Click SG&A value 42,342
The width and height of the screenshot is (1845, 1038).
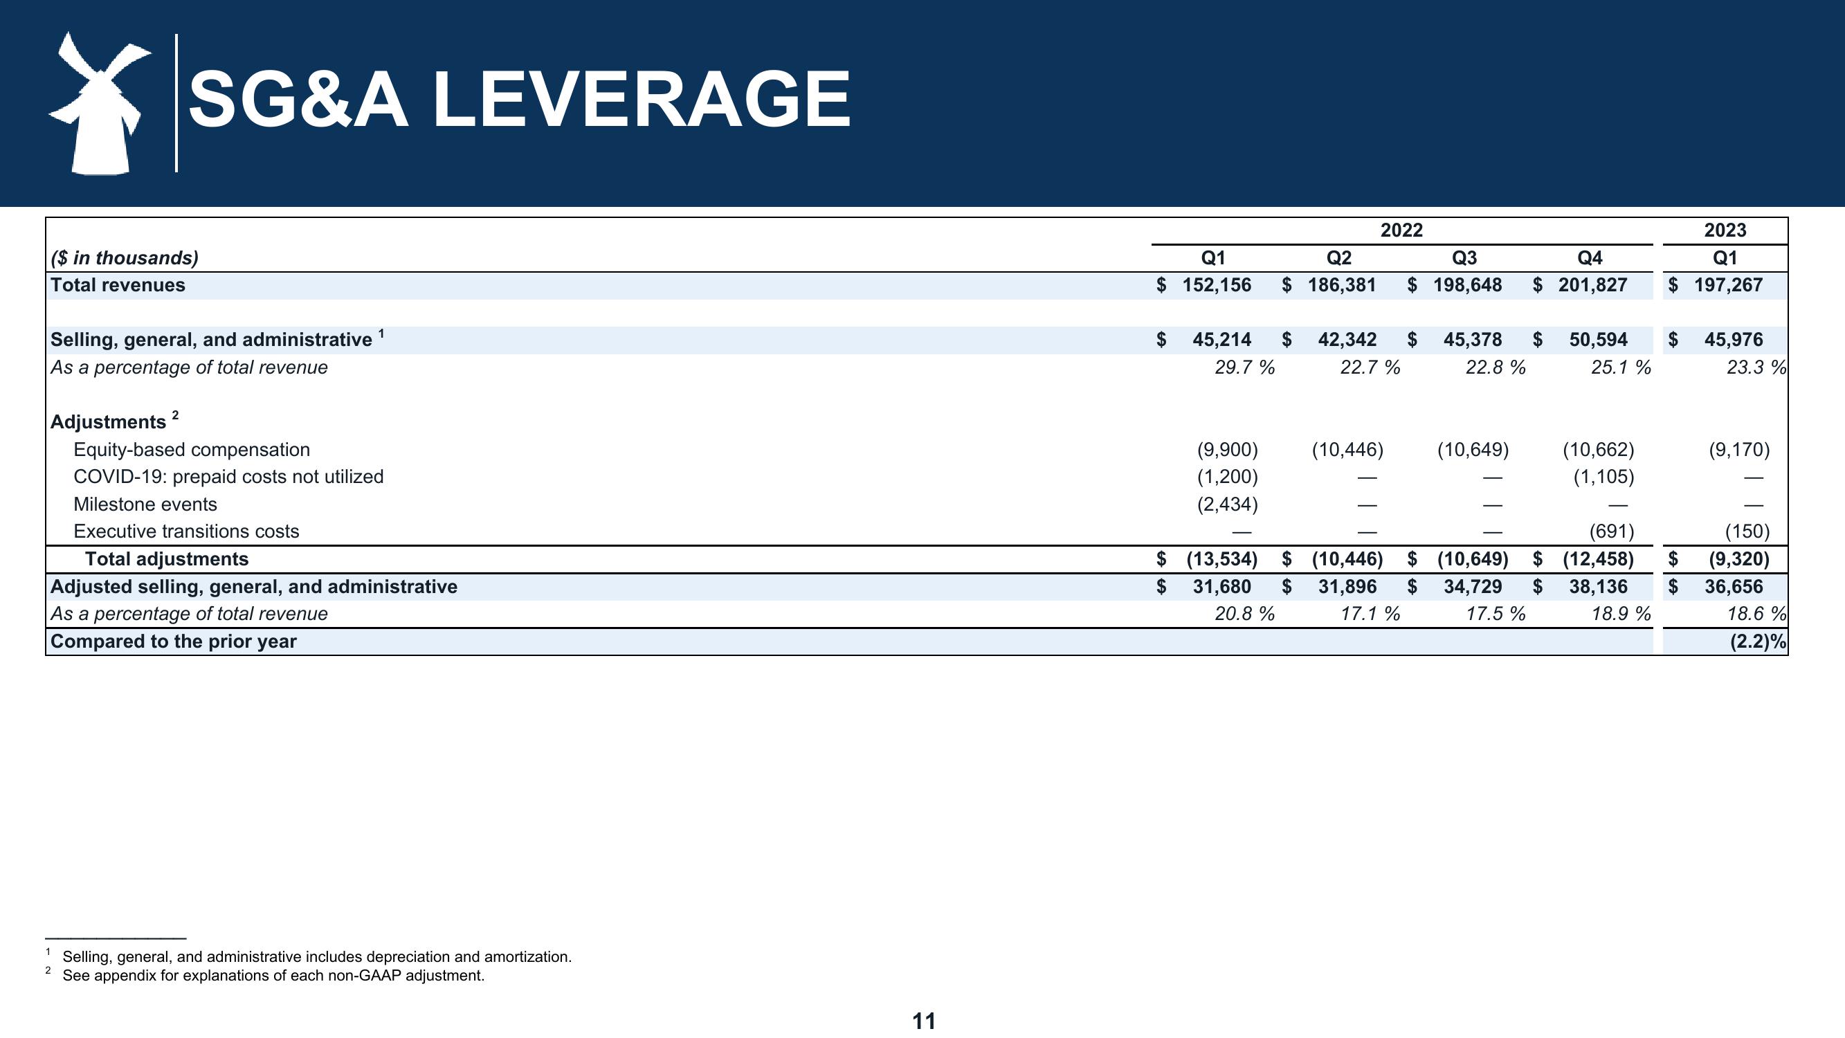click(x=1347, y=340)
